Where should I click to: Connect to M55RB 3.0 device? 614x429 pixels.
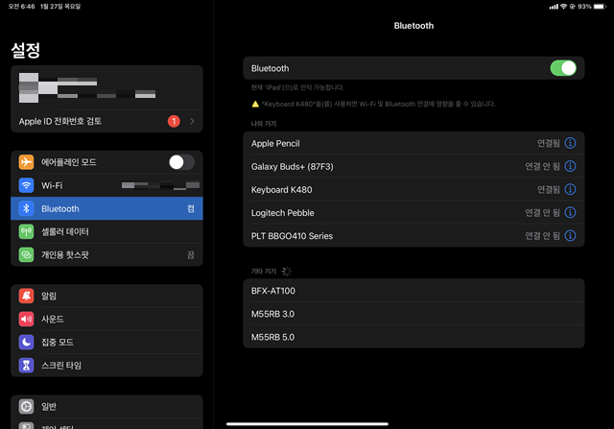pos(413,314)
